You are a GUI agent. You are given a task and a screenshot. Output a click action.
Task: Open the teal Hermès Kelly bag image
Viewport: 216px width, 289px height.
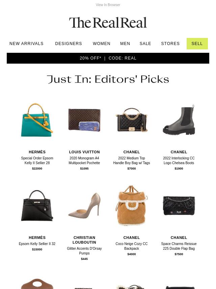point(37,120)
